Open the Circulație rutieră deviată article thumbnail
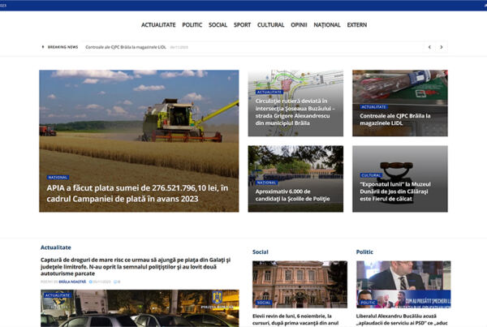Viewport: 487px width, 327px height. point(295,102)
